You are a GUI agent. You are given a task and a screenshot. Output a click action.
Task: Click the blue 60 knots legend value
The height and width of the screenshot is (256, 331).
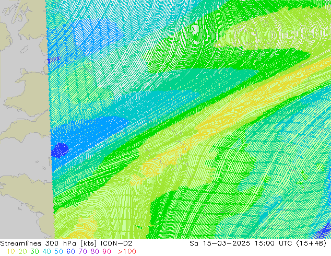70,251
